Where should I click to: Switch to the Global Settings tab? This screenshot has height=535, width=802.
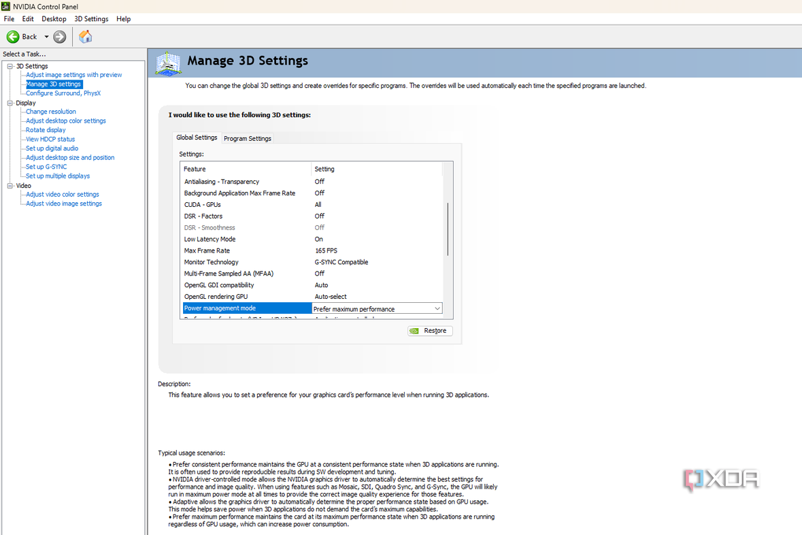pos(197,137)
